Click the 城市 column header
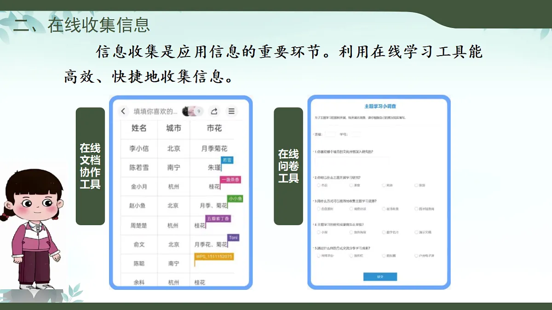 pyautogui.click(x=173, y=128)
